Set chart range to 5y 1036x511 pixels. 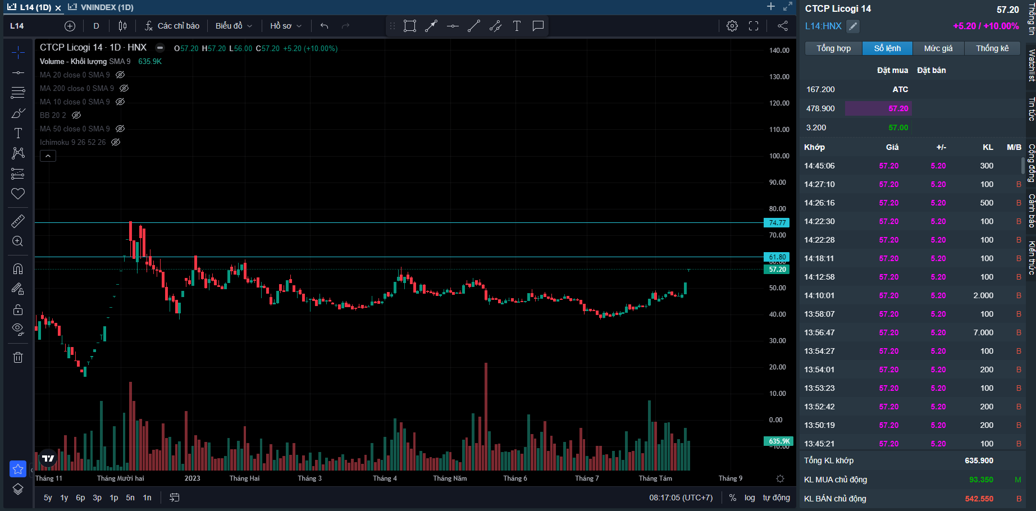(48, 498)
